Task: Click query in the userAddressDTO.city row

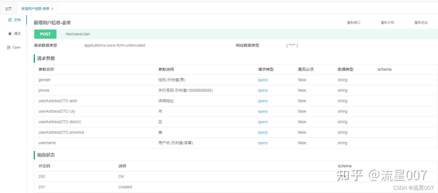Action: (x=263, y=111)
